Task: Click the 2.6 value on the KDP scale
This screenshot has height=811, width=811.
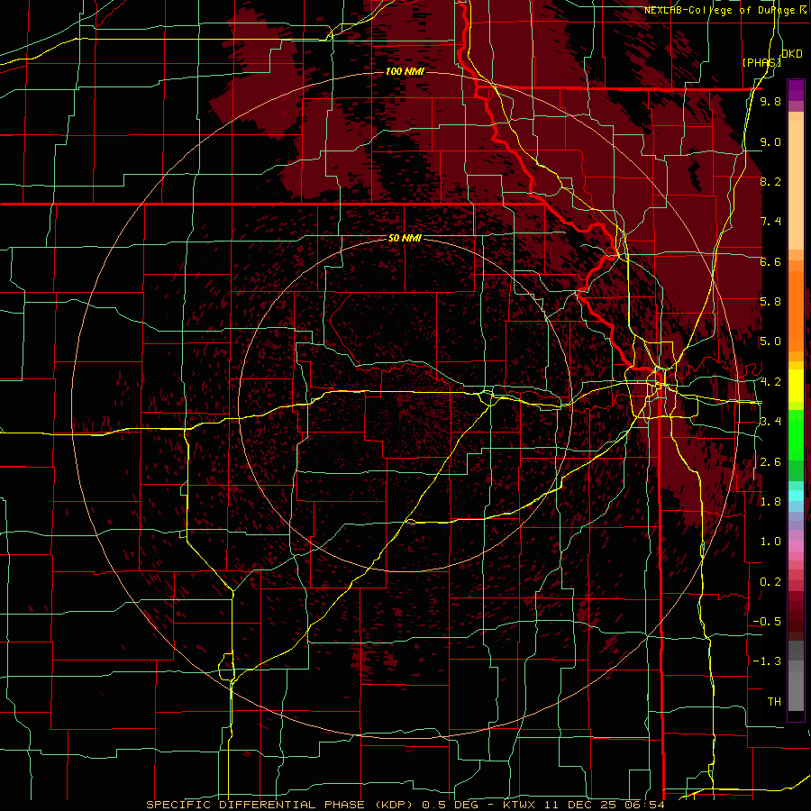Action: pyautogui.click(x=770, y=462)
